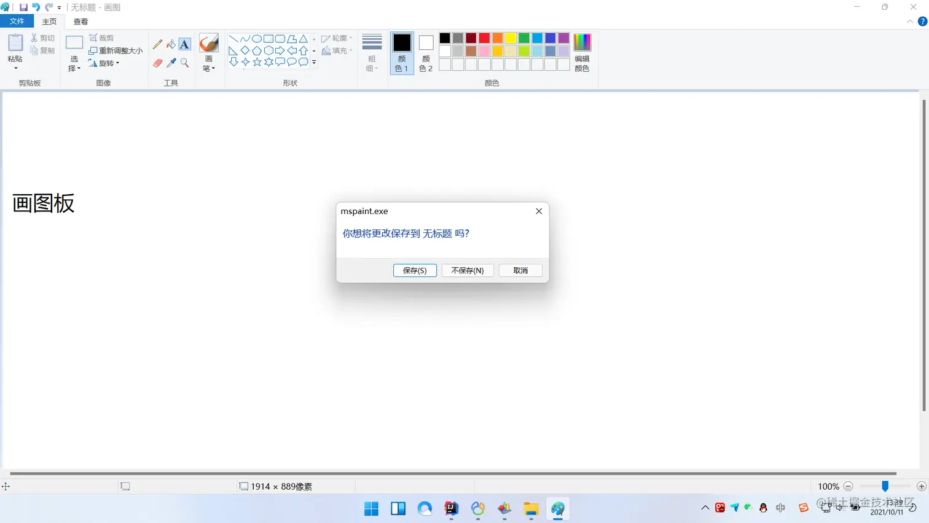Screen dimensions: 929x523
Task: Open the 轮廓 outline dropdown
Action: 337,38
